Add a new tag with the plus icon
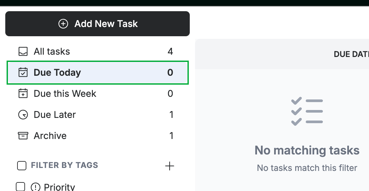 [170, 166]
